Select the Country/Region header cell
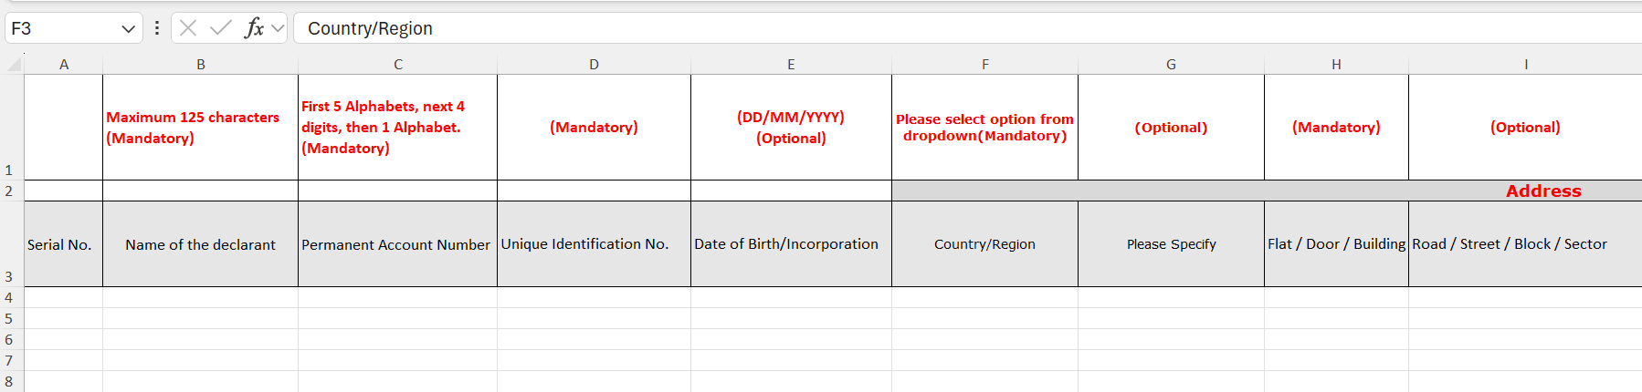The image size is (1642, 392). pyautogui.click(x=984, y=243)
